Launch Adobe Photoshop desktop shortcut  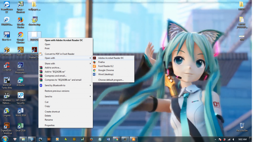tap(20, 65)
